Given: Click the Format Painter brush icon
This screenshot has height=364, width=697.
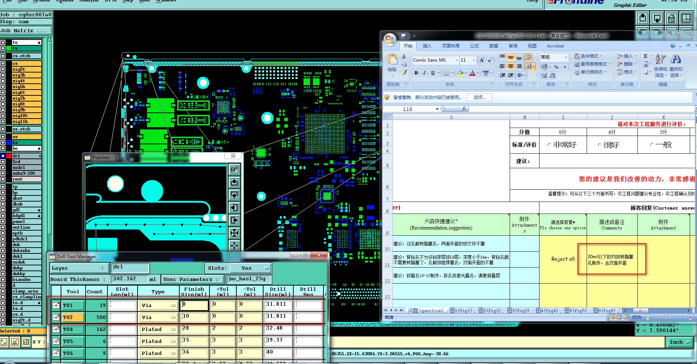Looking at the screenshot, I should click(x=404, y=72).
